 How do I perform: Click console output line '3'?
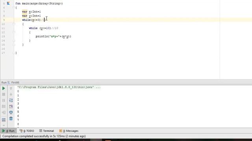[18, 103]
